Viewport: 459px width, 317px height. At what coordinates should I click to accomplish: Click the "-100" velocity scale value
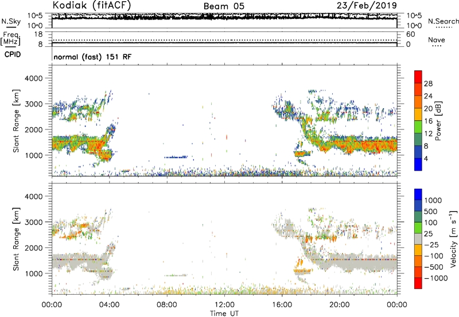click(434, 256)
